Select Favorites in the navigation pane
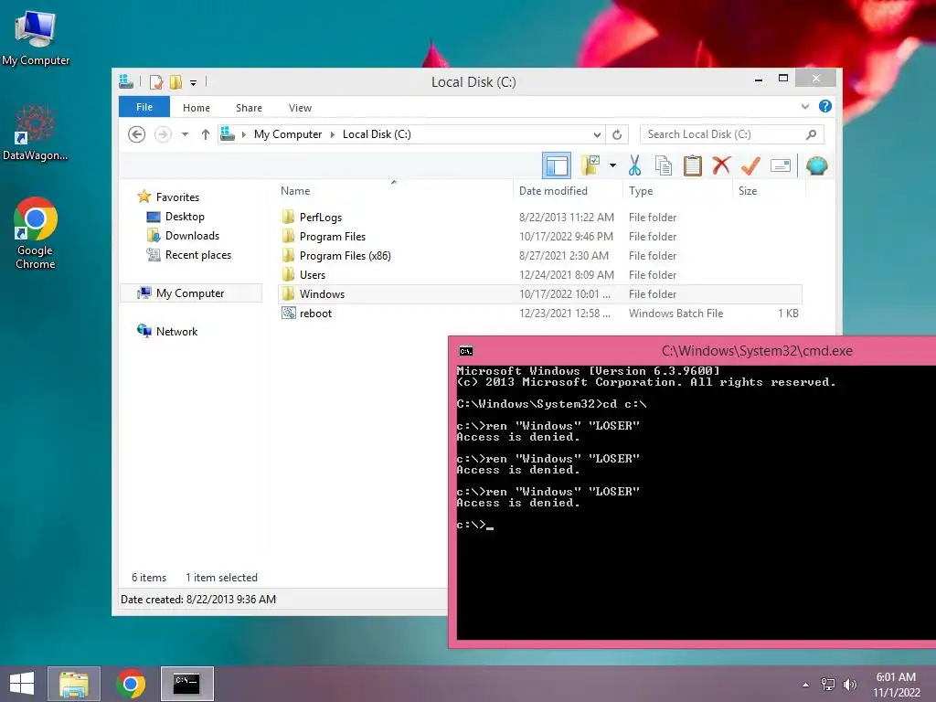Viewport: 936px width, 702px height. (178, 197)
